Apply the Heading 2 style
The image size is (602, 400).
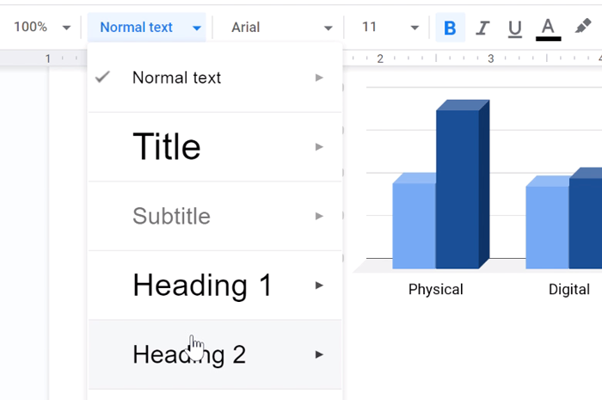pyautogui.click(x=189, y=354)
